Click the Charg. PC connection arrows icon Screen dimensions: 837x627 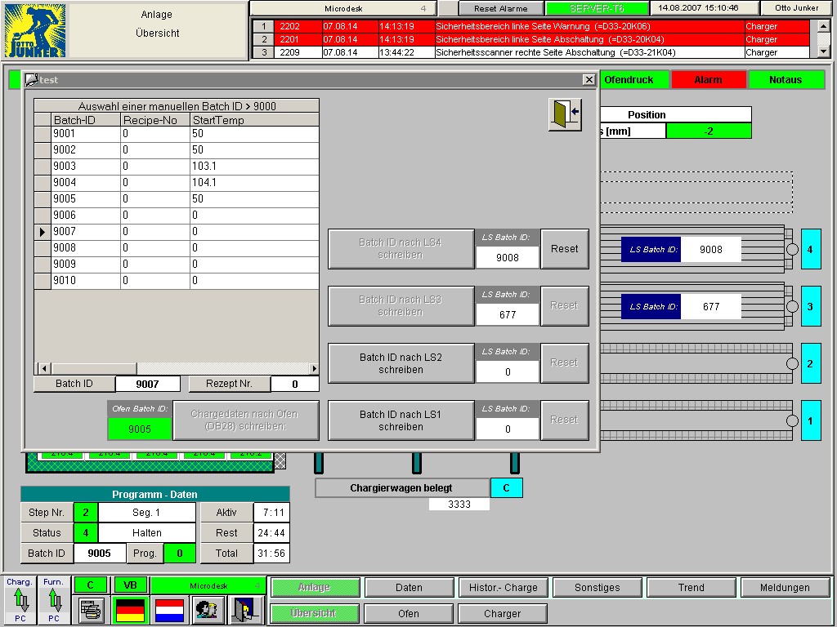tap(20, 600)
